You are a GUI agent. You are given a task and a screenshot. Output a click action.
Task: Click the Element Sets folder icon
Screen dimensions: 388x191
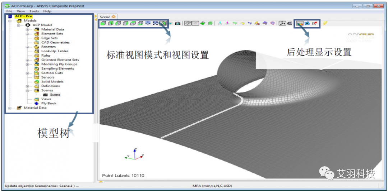(x=37, y=34)
